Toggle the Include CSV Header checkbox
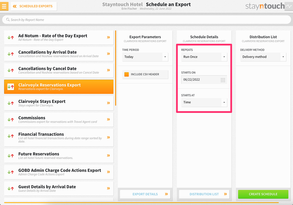This screenshot has height=205, width=293. 126,74
